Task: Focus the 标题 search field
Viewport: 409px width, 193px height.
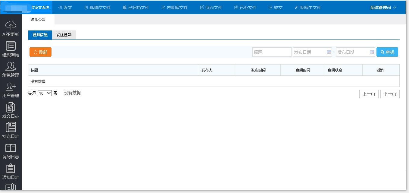Action: (x=272, y=52)
